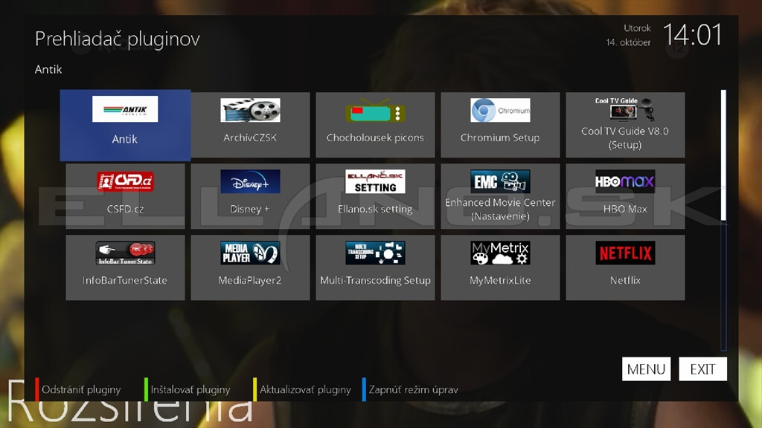
Task: Open Ellano.sk setting plugin
Action: click(375, 196)
